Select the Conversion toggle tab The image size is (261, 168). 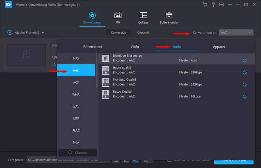pyautogui.click(x=118, y=32)
